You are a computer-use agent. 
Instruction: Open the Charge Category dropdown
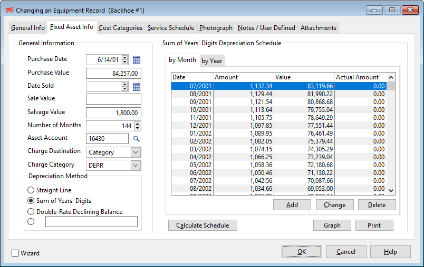(x=136, y=166)
